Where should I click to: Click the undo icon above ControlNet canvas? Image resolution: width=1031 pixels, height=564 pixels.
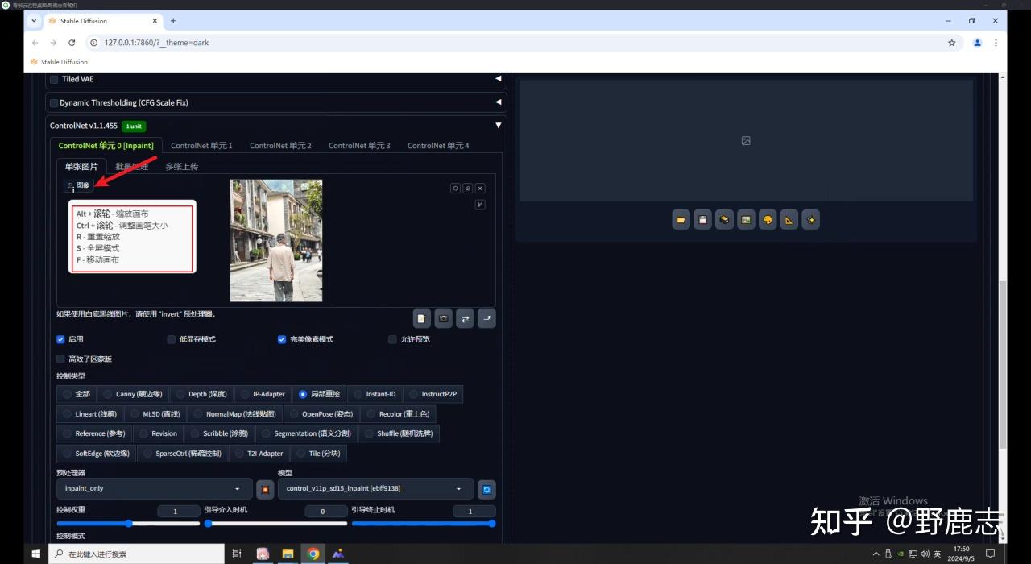pyautogui.click(x=455, y=188)
